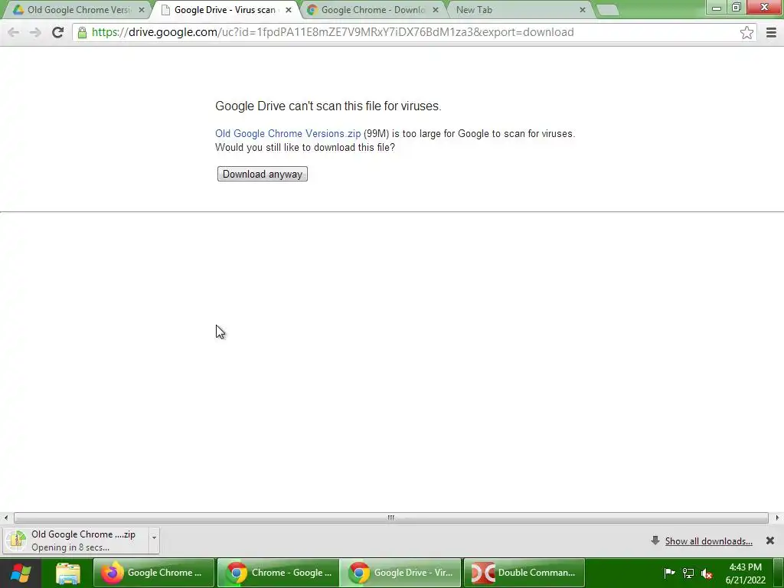784x588 pixels.
Task: Click the text Would you still like to download
Action: [x=305, y=148]
